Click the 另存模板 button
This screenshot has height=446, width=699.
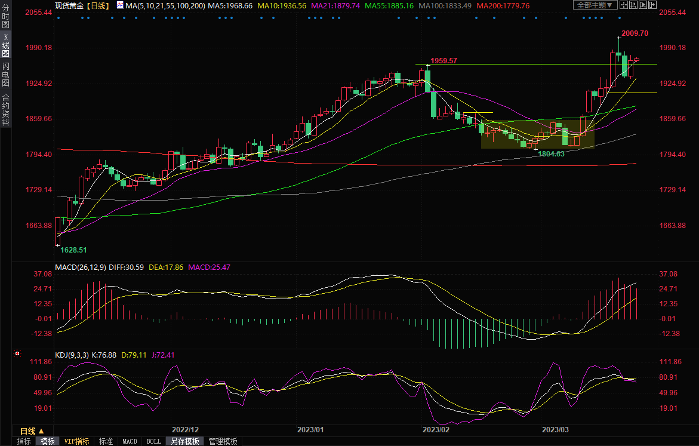click(x=185, y=441)
